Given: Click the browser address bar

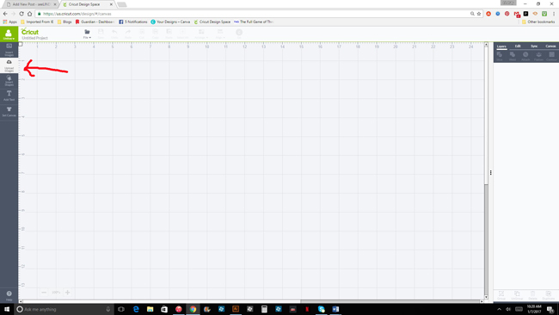Looking at the screenshot, I should click(255, 14).
